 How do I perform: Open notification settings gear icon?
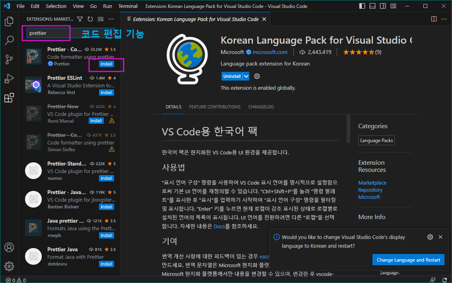[430, 237]
